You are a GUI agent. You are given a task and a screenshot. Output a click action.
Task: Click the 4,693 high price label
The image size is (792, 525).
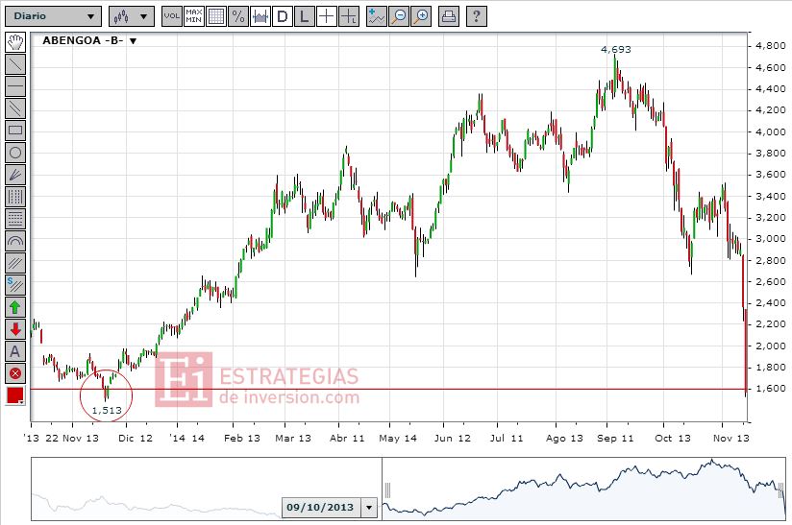[616, 49]
